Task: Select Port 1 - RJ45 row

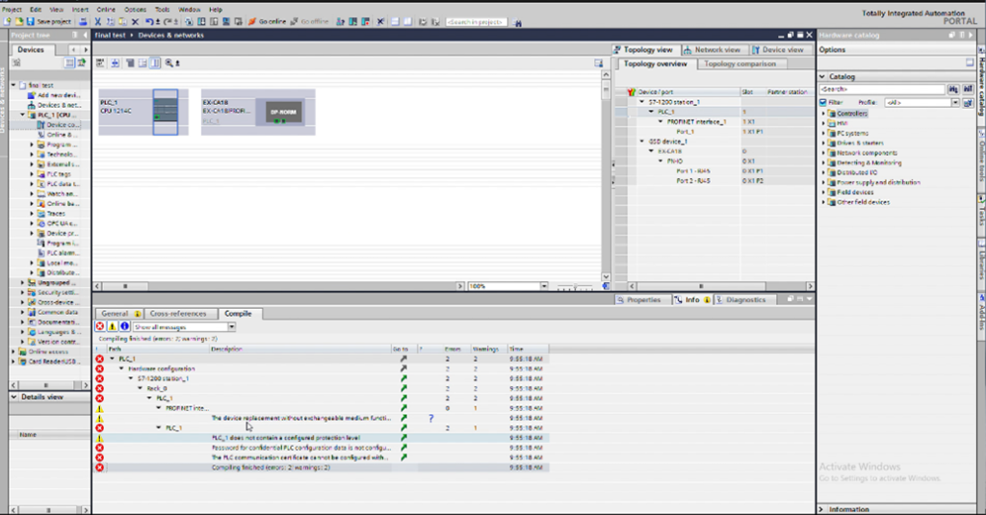Action: (x=714, y=171)
